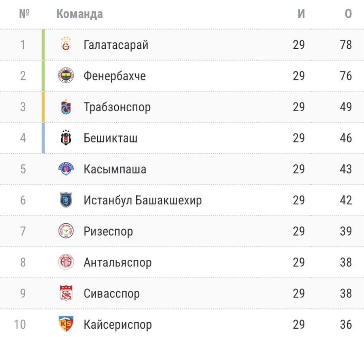Sort by the О points column header
Screen dimensions: 364x337
tap(348, 14)
